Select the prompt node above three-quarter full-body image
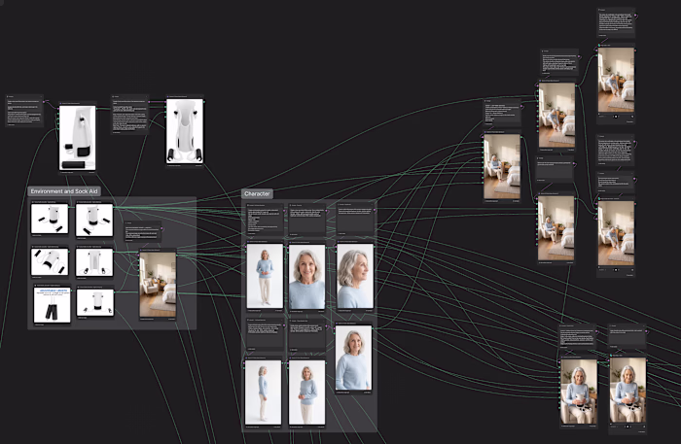The width and height of the screenshot is (681, 444). click(x=307, y=335)
